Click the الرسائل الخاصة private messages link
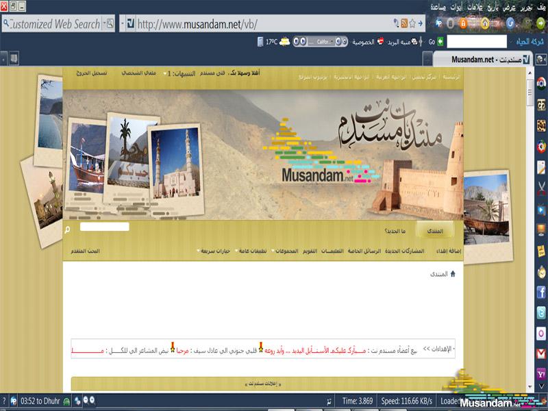This screenshot has width=548, height=411. point(364,251)
